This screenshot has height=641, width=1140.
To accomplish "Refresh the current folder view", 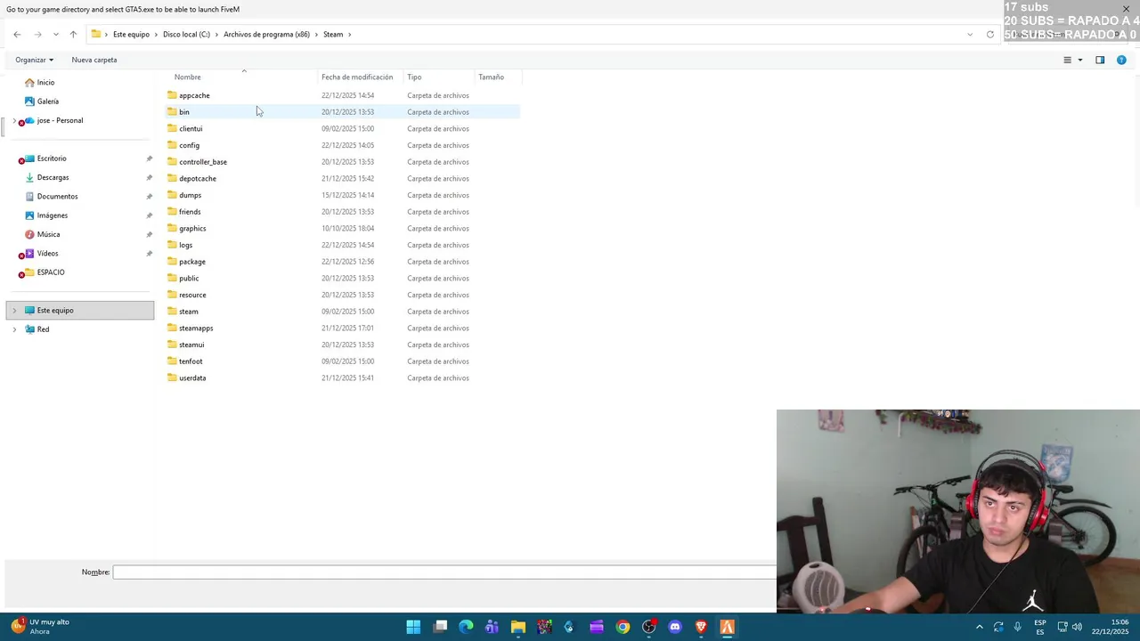I will coord(990,35).
